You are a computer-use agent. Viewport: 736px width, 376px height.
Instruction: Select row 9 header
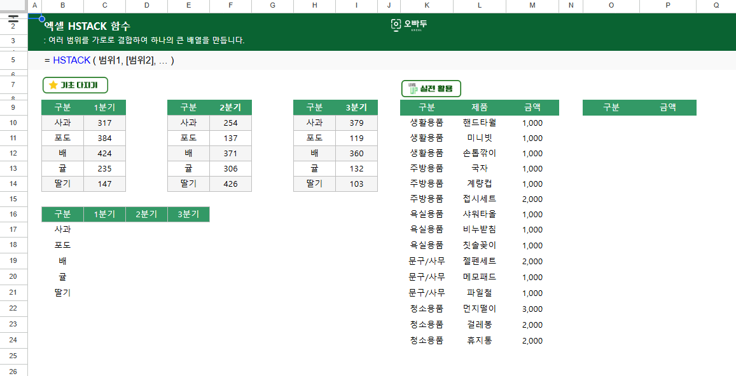tap(13, 107)
